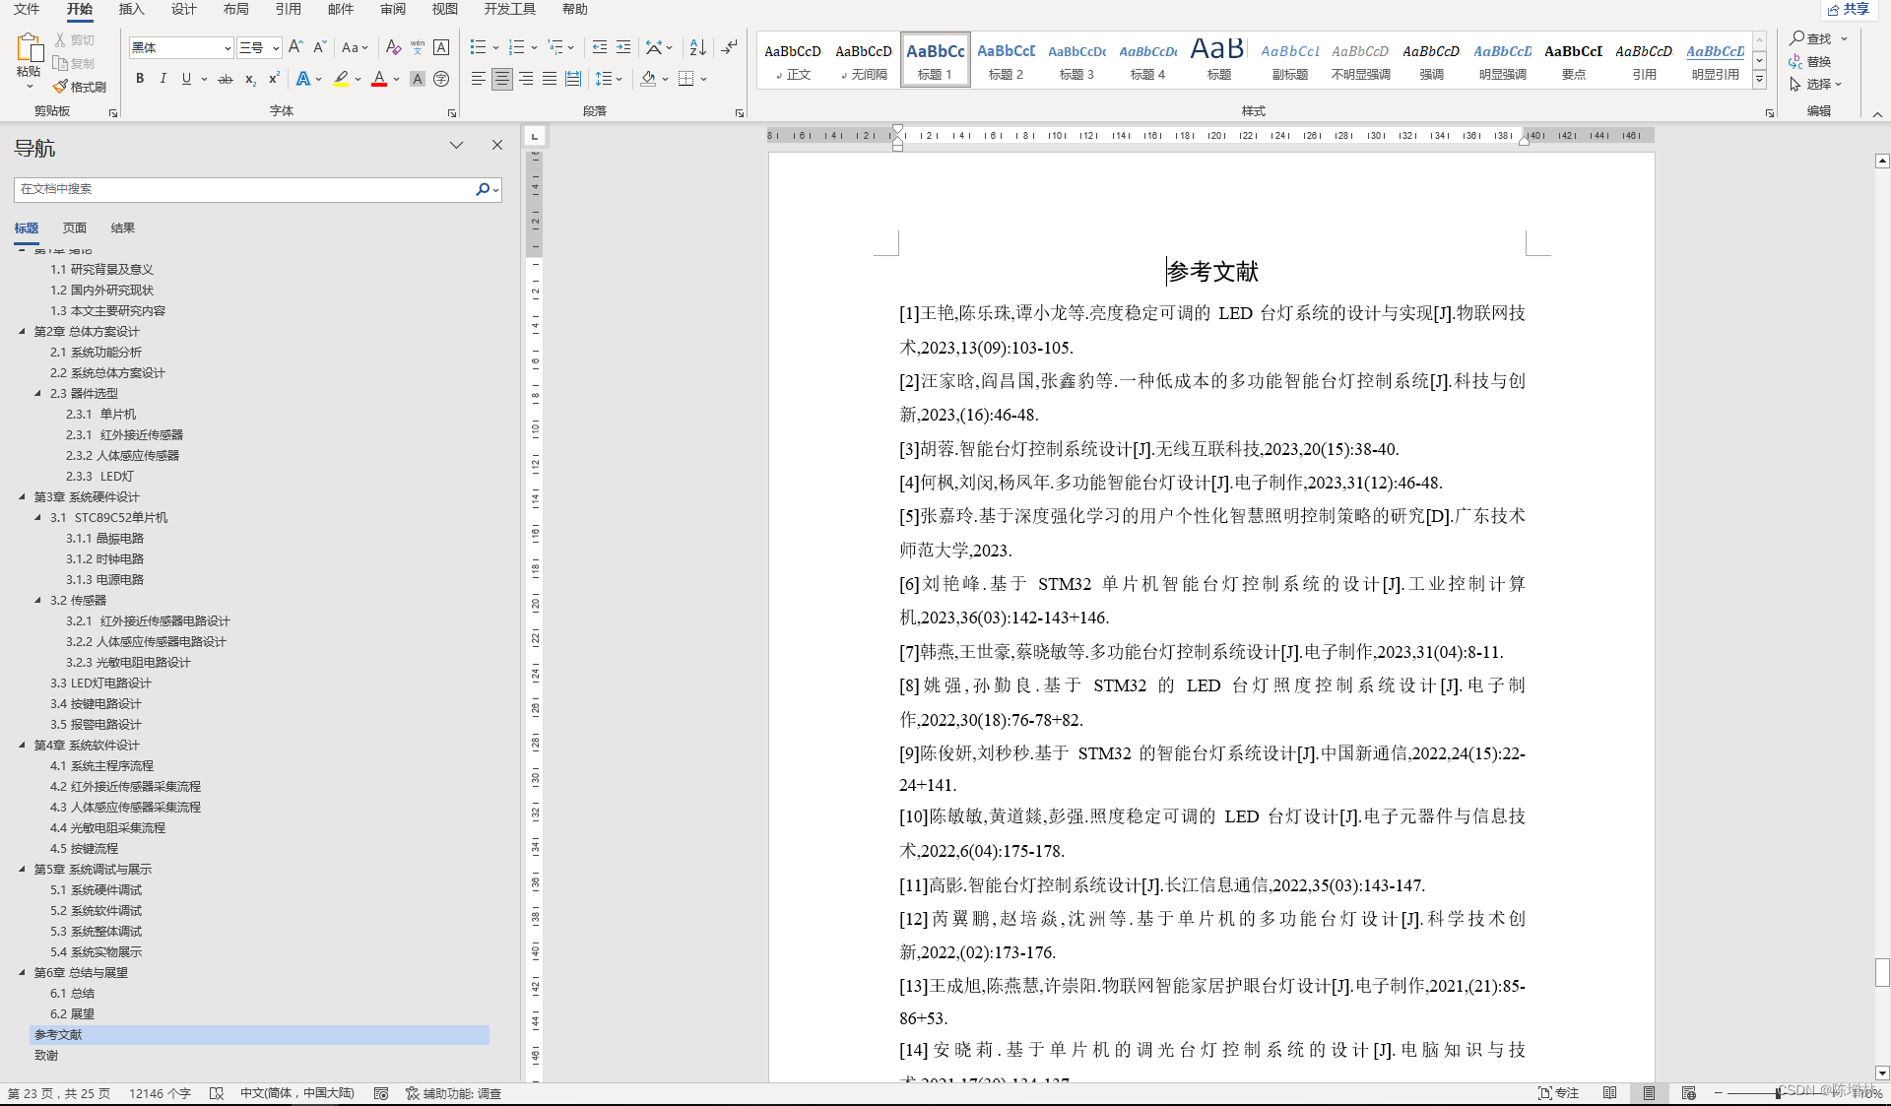Select the text highlight color marker
Screen dimensions: 1891x1106
pyautogui.click(x=341, y=79)
